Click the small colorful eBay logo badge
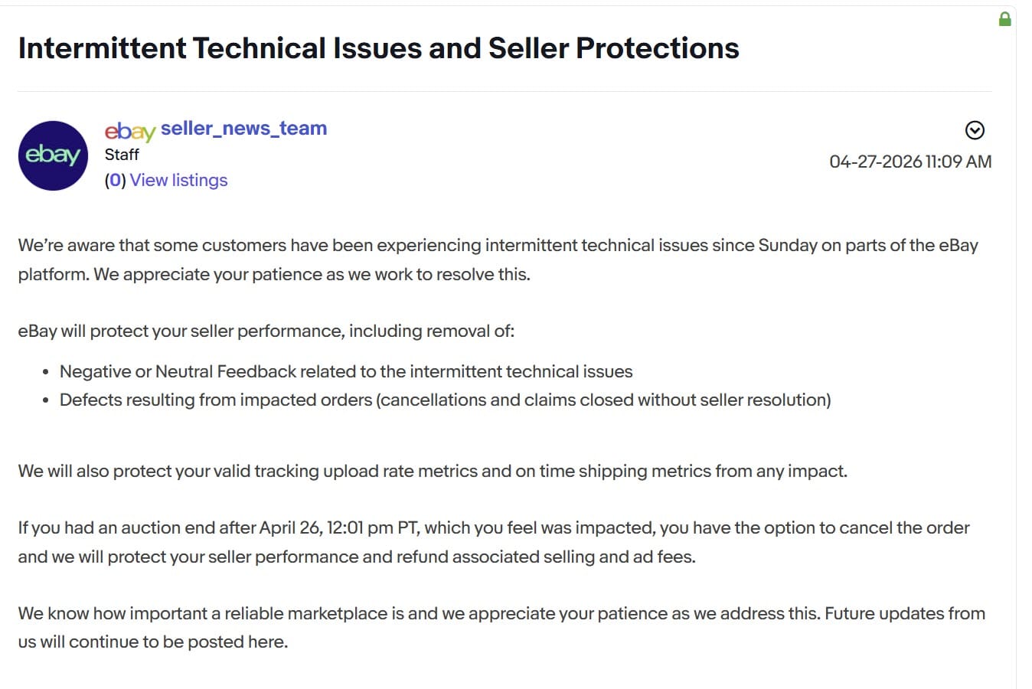 click(x=129, y=131)
